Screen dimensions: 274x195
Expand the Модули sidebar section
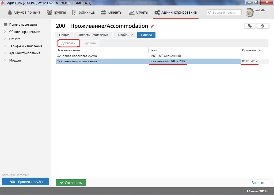[5, 60]
